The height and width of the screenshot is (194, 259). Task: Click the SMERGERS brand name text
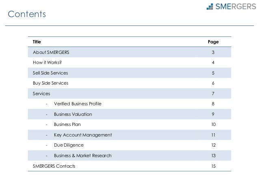point(236,6)
